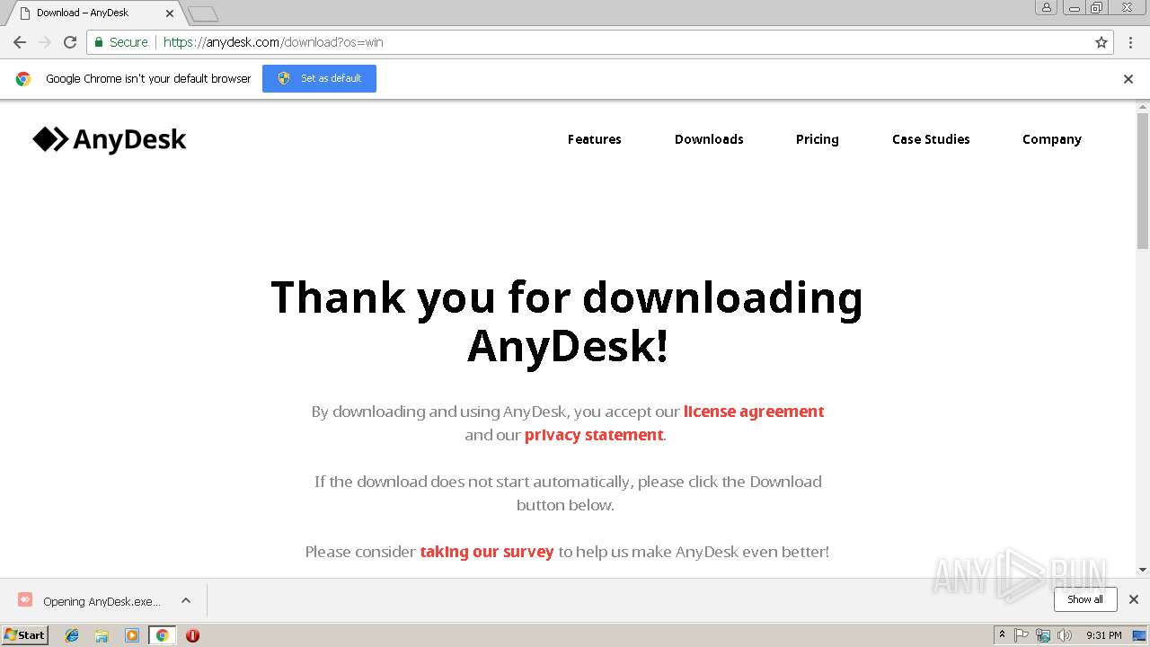Click the AnyDesk.exe download file icon
1150x647 pixels.
point(25,599)
